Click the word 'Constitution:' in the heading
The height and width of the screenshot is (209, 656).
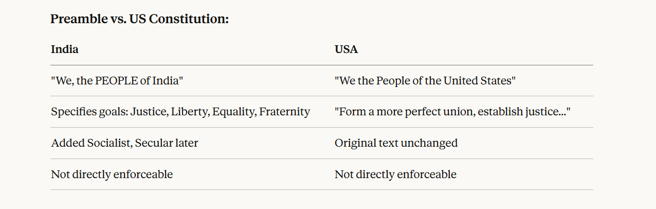click(189, 20)
